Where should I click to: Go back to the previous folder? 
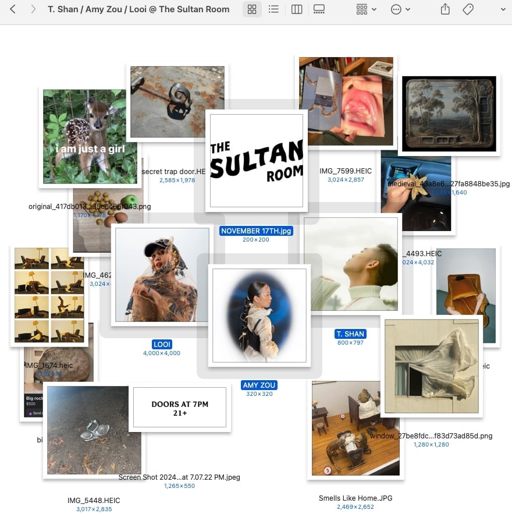point(13,9)
